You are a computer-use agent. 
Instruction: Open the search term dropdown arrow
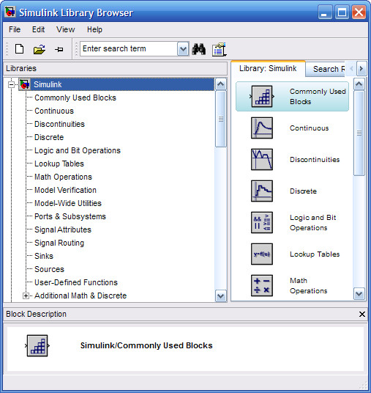[183, 49]
